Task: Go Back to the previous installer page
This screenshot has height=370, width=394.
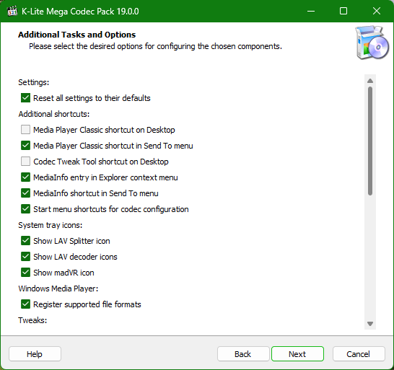Action: coord(243,354)
